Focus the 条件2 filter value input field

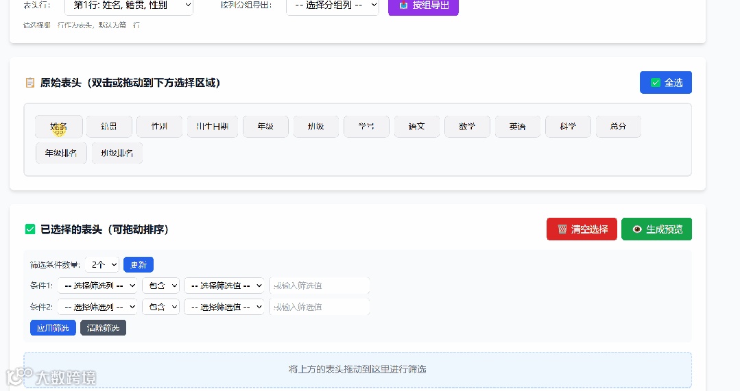(x=319, y=307)
